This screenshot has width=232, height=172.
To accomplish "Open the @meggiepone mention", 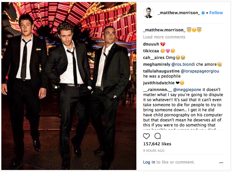I will click(187, 90).
